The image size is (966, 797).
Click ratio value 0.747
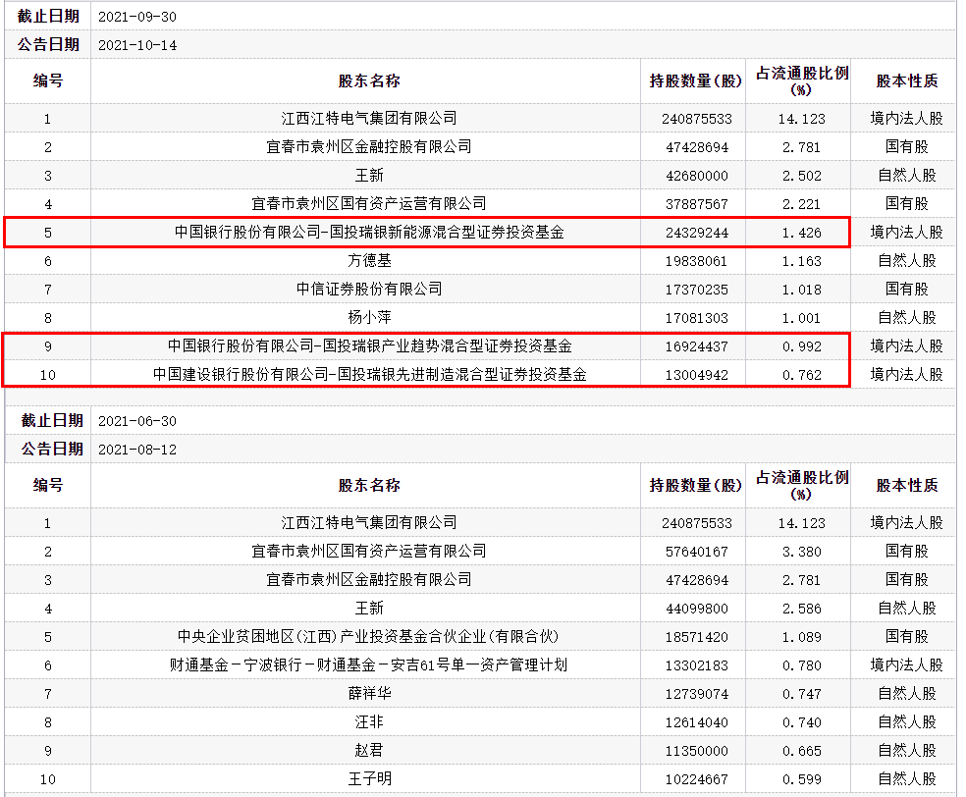click(x=801, y=694)
